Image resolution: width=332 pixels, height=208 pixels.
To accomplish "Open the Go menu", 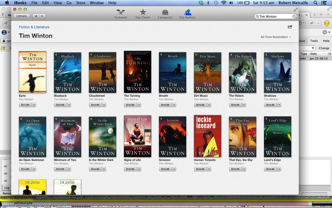I will (x=69, y=3).
